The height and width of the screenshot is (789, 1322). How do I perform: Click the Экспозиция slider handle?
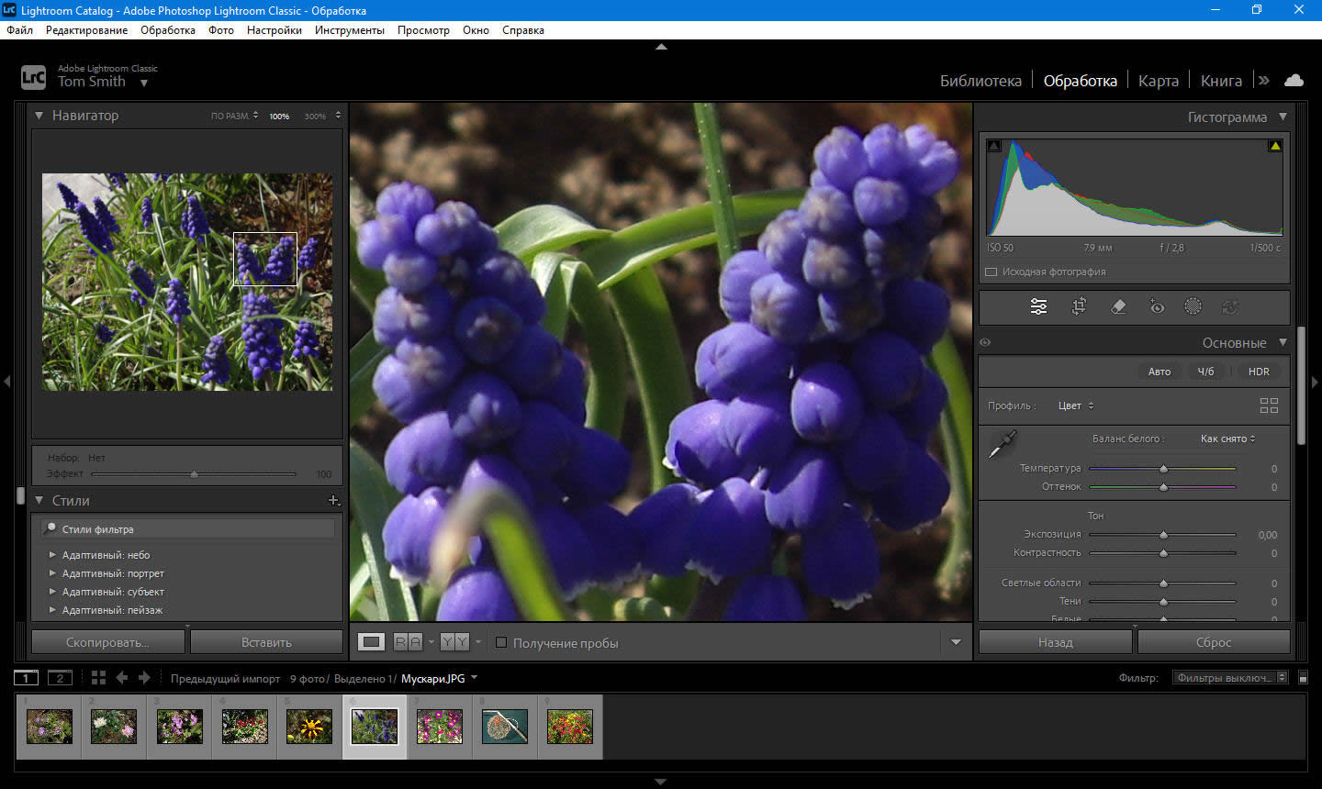(x=1163, y=535)
